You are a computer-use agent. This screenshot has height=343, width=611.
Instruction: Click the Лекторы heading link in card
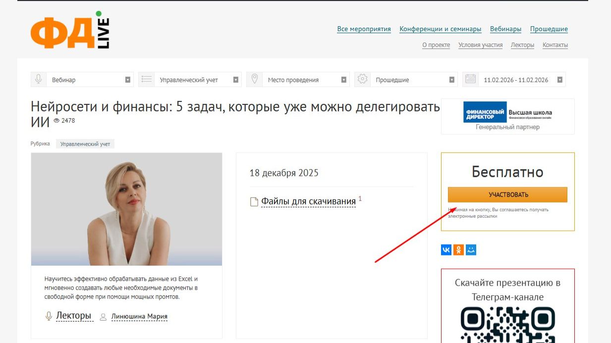point(74,316)
